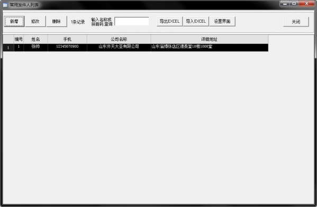
Task: Click the 新增 button
Action: pyautogui.click(x=14, y=21)
